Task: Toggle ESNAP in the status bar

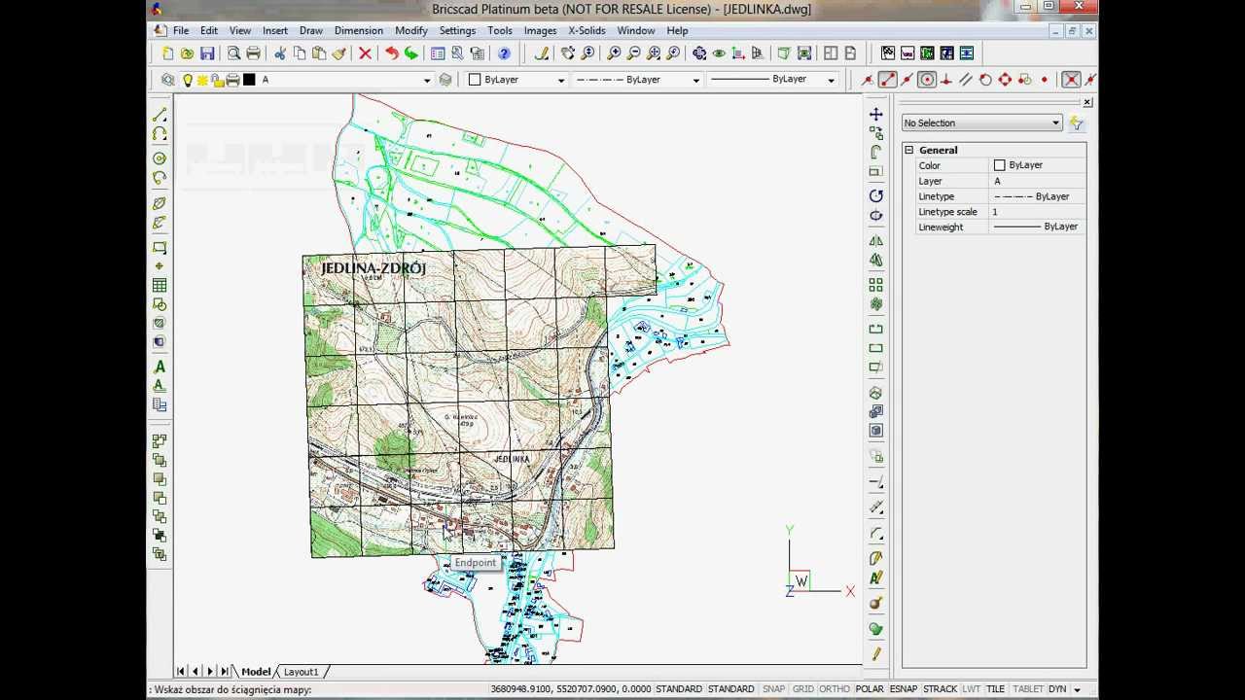Action: point(904,689)
